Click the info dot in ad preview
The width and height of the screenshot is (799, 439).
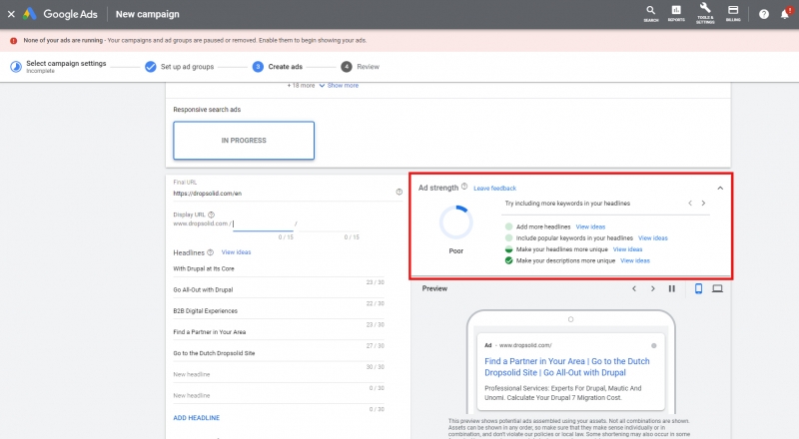654,346
